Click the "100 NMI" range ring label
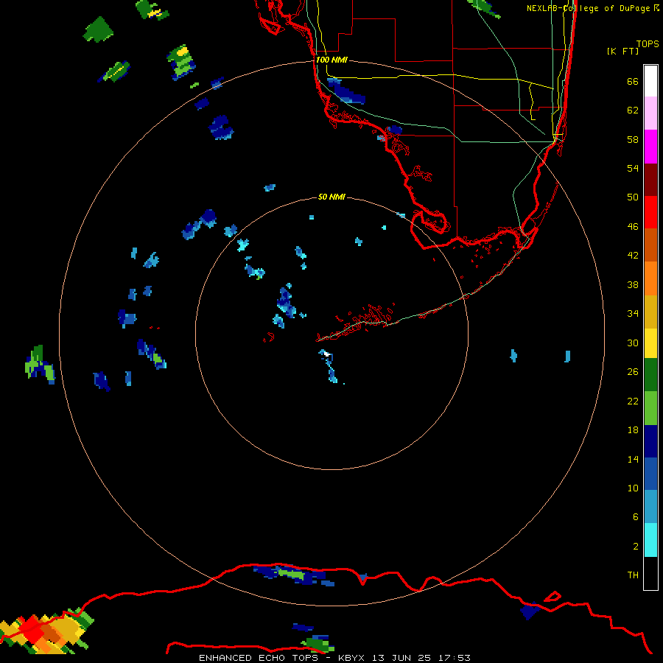The width and height of the screenshot is (663, 663). (331, 60)
